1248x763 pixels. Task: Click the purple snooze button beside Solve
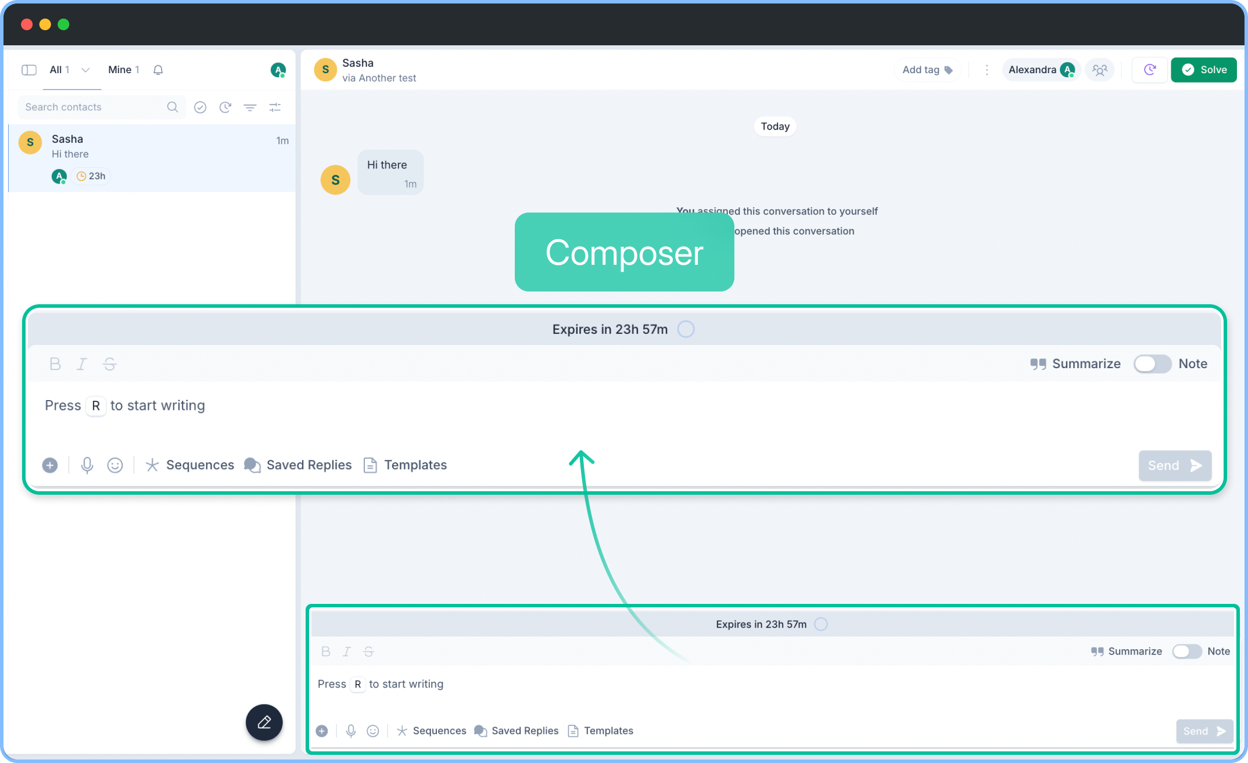1149,70
